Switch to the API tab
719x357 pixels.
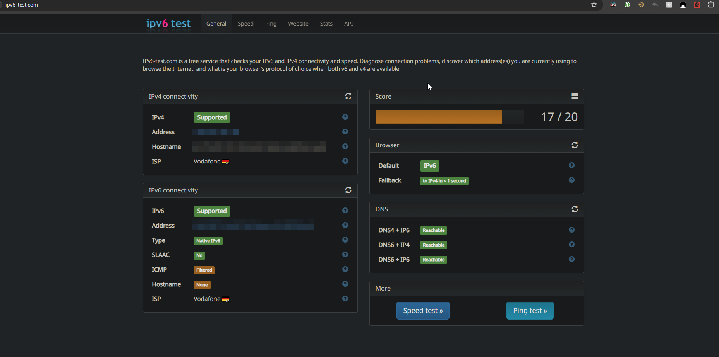[348, 24]
